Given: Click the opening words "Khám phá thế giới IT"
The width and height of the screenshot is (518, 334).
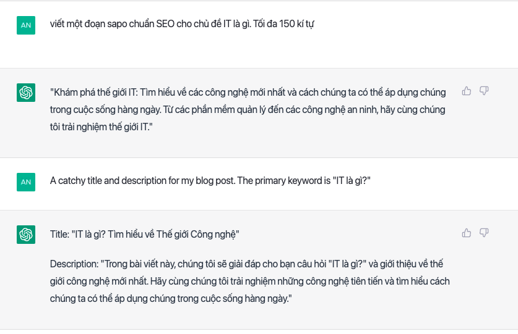Looking at the screenshot, I should 93,93.
